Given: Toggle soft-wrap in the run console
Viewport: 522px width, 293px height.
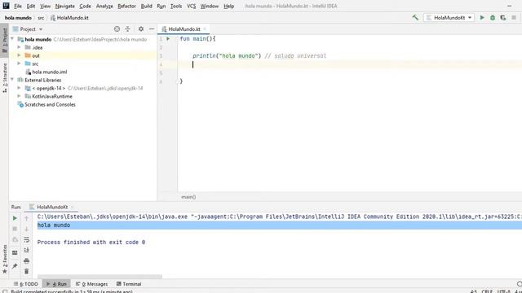Looking at the screenshot, I should point(27,239).
